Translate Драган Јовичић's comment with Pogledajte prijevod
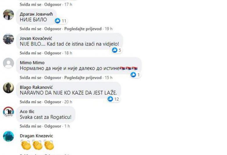 pyautogui.click(x=83, y=29)
